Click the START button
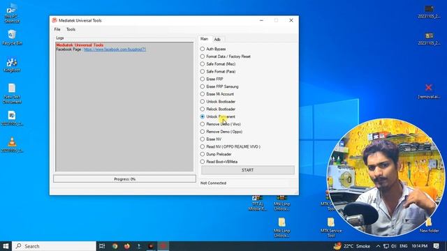The width and height of the screenshot is (447, 251). (248, 170)
